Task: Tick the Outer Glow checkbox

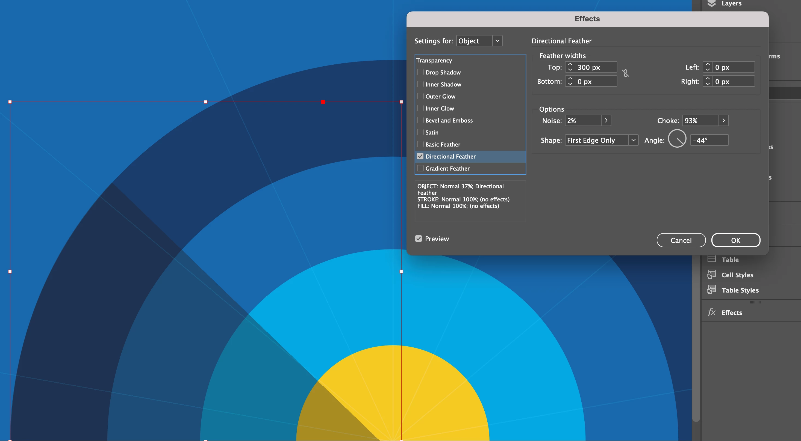Action: tap(420, 96)
